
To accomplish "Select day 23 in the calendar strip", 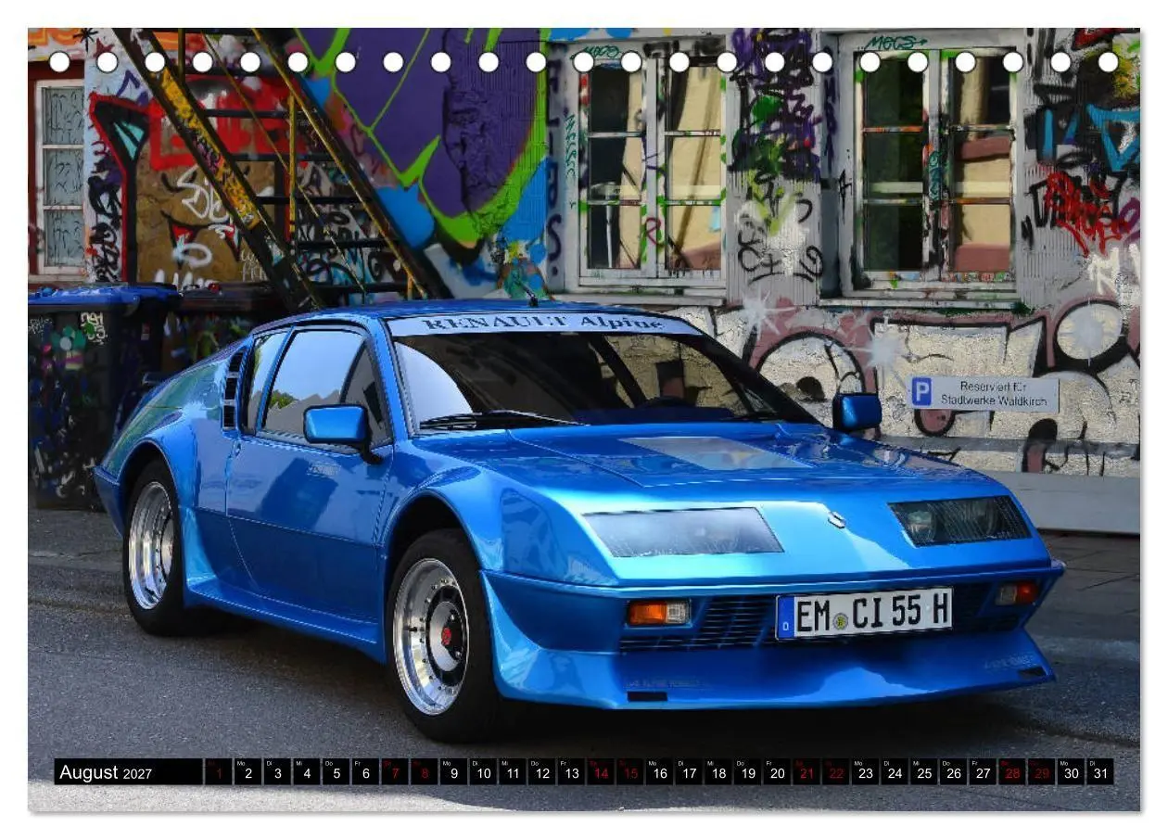I will click(x=865, y=771).
